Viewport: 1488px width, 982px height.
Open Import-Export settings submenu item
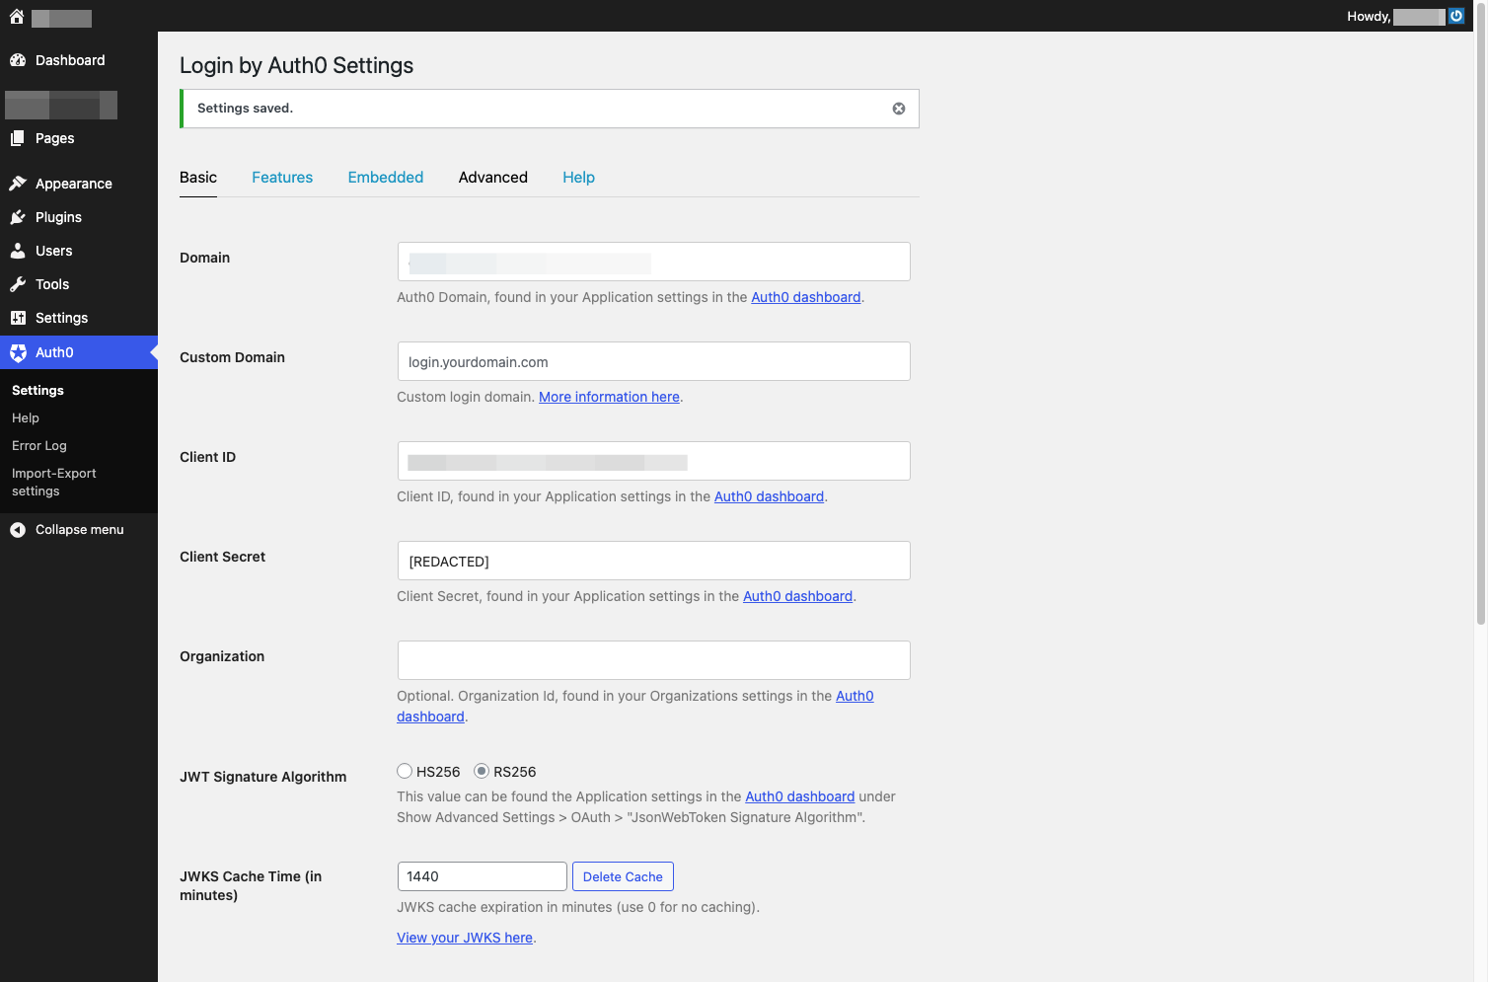coord(54,483)
